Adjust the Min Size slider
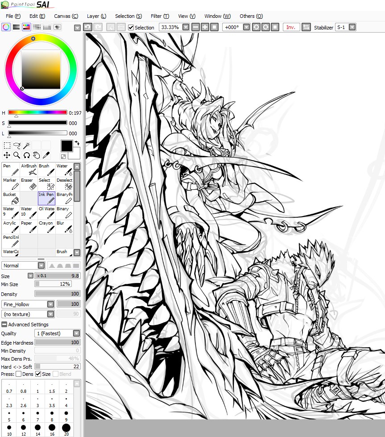 53,284
